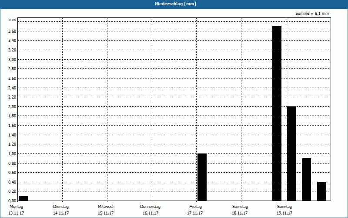
Task: Click the date 19.11.17
Action: tap(284, 213)
